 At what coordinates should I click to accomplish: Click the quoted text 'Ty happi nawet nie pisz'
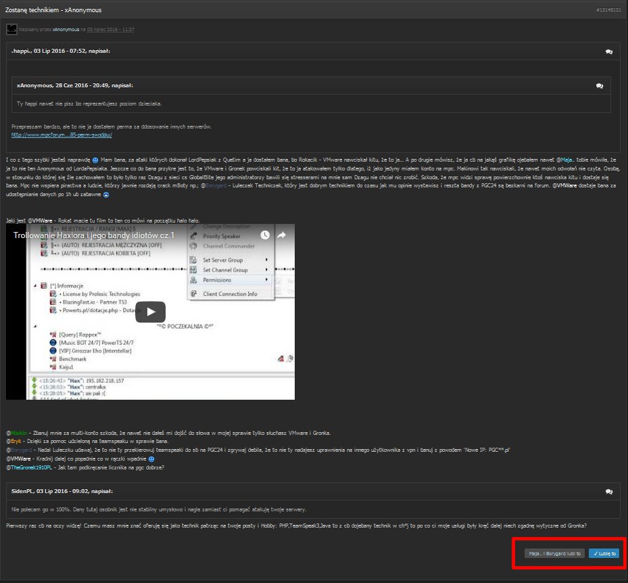pos(43,103)
